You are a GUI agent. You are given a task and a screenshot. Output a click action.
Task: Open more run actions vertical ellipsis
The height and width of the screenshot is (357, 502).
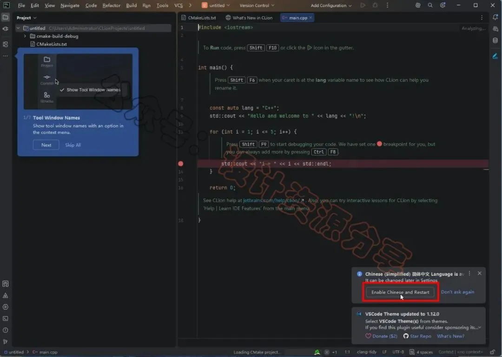387,5
